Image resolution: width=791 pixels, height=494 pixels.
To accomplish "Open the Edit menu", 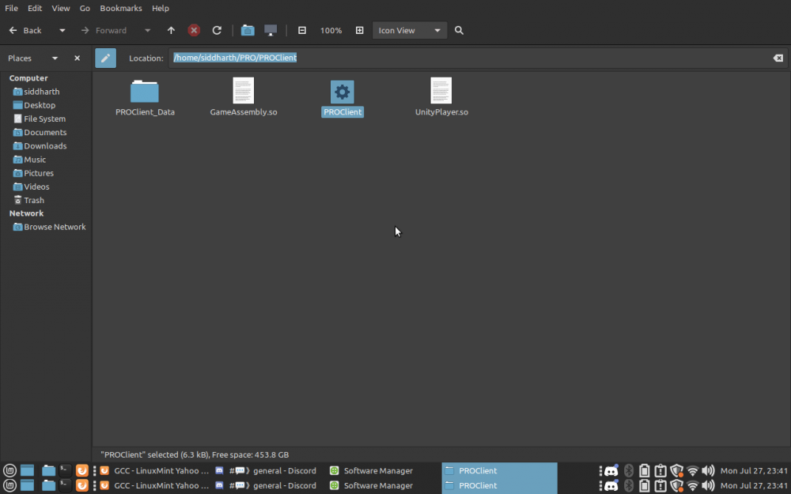I will [x=35, y=8].
